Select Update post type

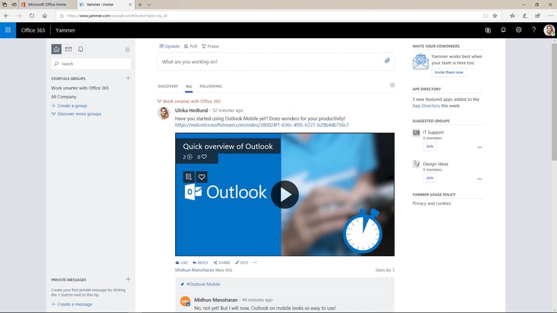[x=170, y=46]
